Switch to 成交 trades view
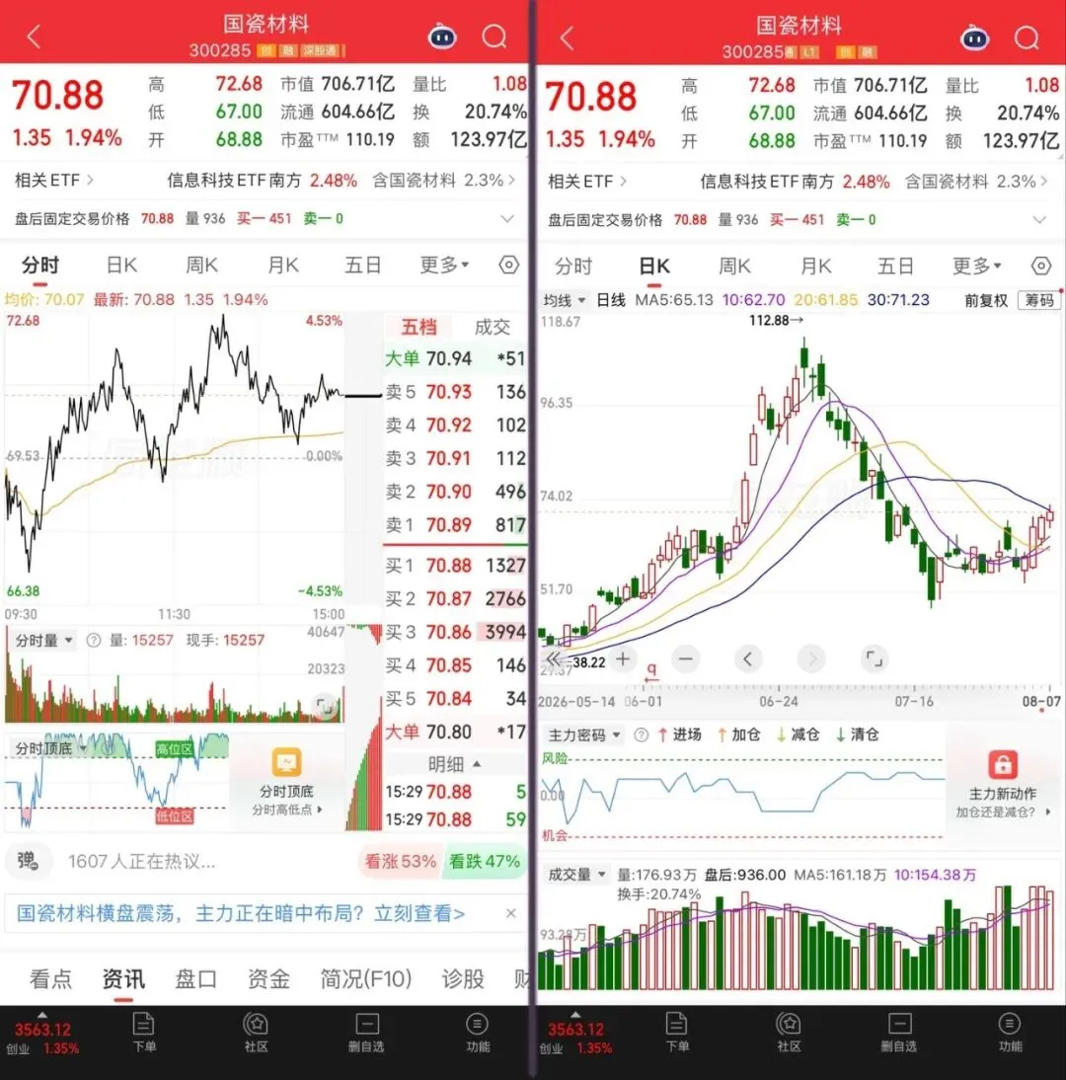The height and width of the screenshot is (1080, 1066). coord(492,327)
